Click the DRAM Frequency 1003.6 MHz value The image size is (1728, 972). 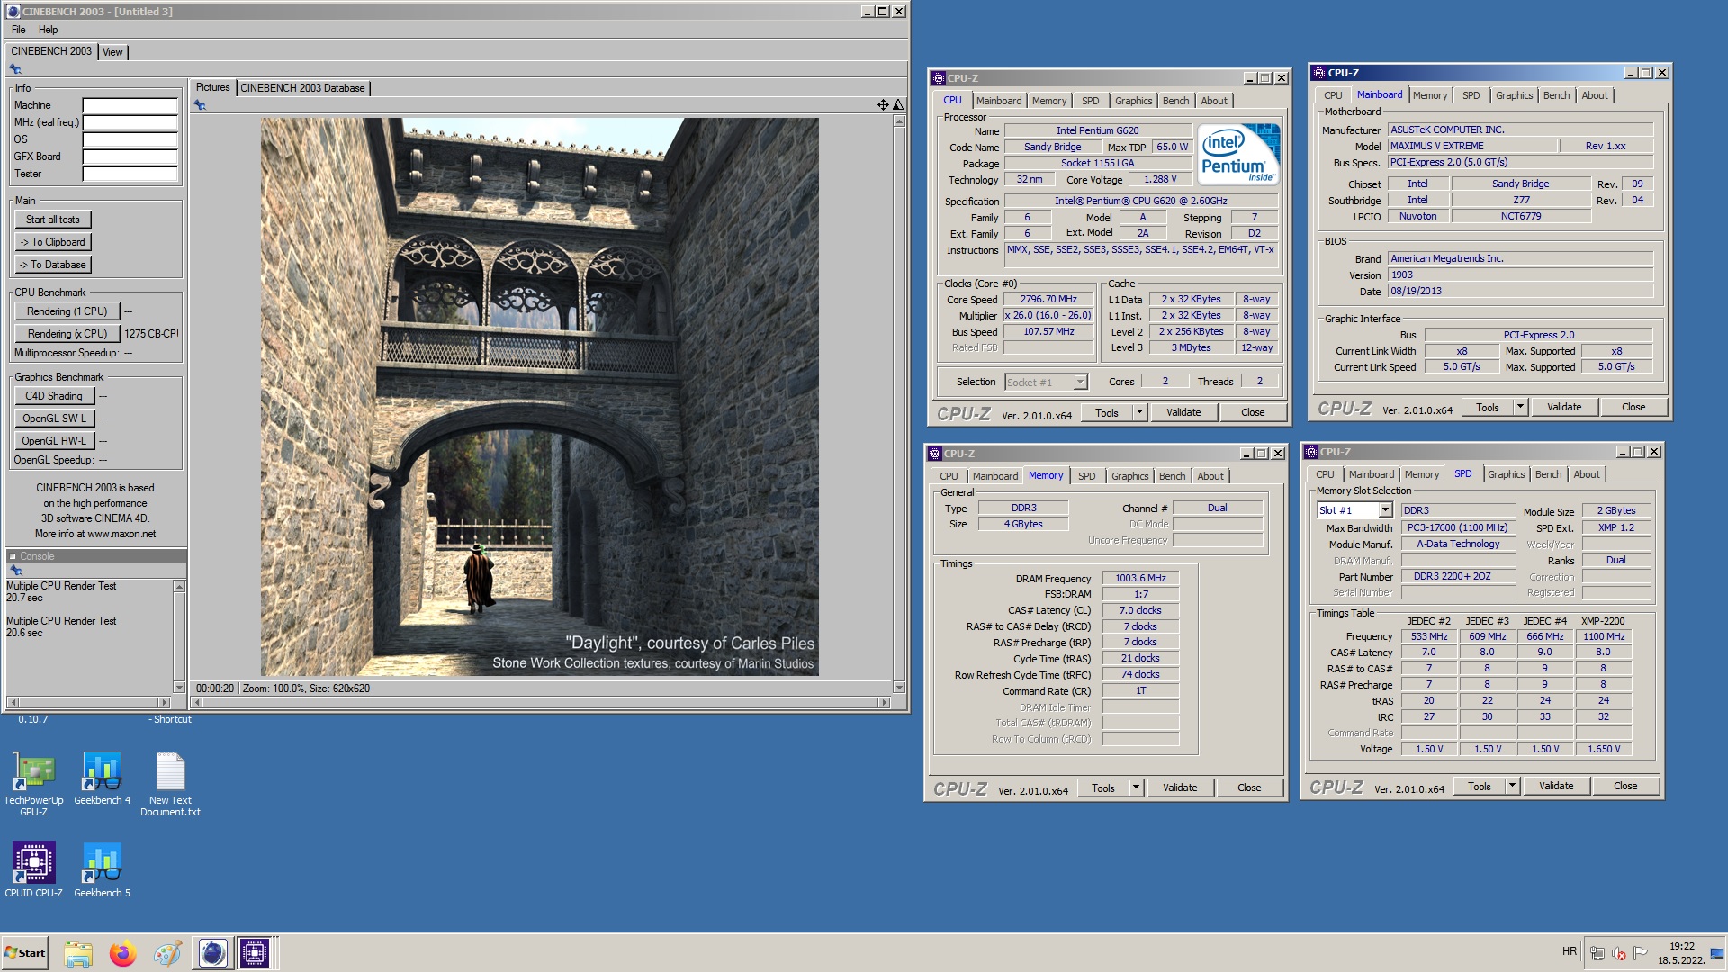click(x=1140, y=579)
